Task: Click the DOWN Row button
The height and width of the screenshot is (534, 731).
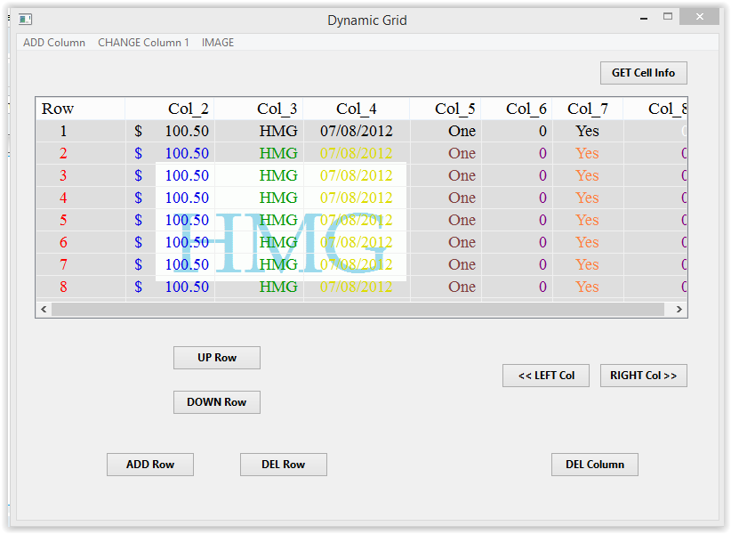Action: pos(217,402)
